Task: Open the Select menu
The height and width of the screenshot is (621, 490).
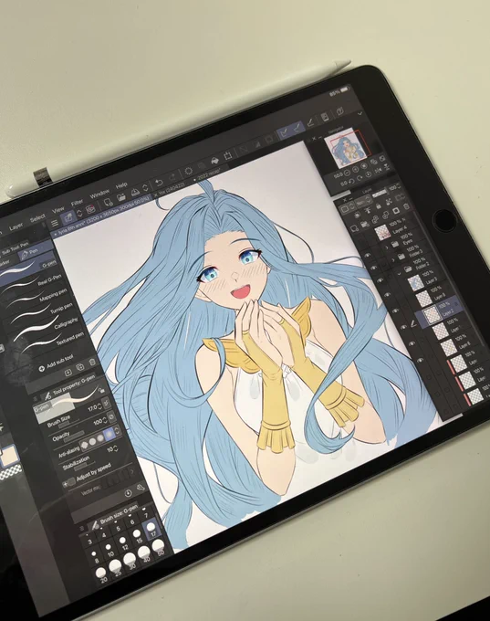Action: tap(37, 218)
